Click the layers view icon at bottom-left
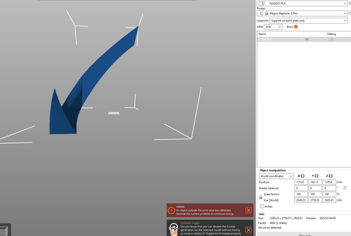This screenshot has height=236, width=351. [4, 231]
